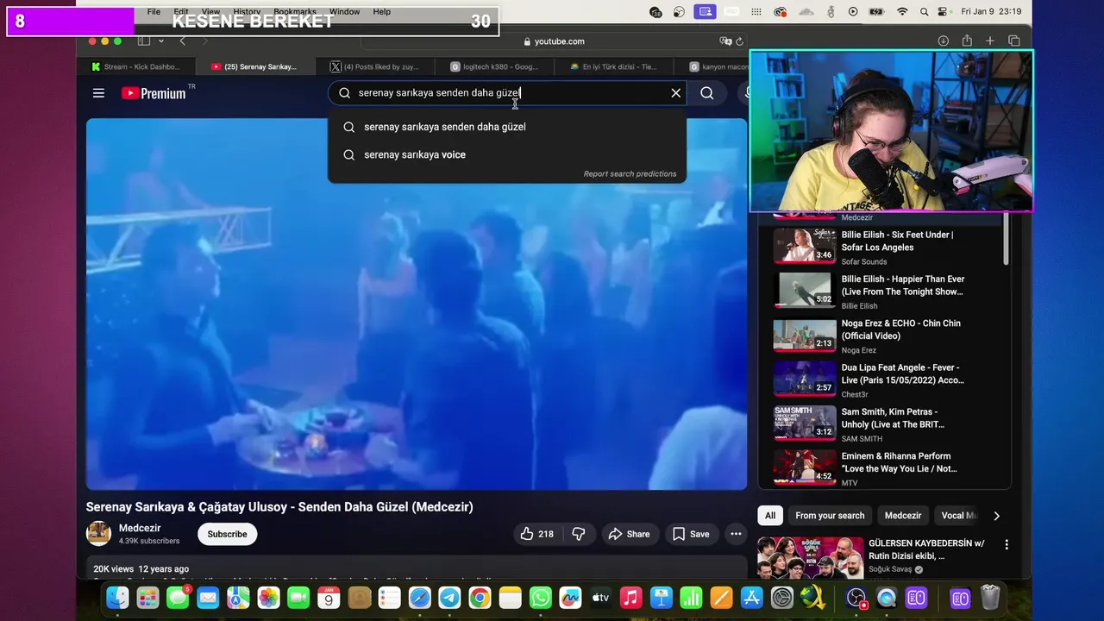Open the Medcezir channel name link
Image resolution: width=1104 pixels, height=621 pixels.
[140, 528]
